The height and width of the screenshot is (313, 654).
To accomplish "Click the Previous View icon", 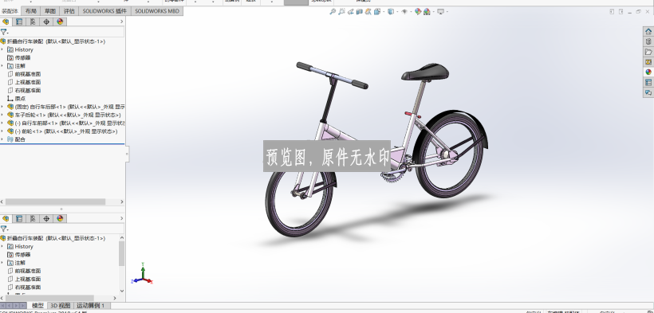I will pos(351,12).
